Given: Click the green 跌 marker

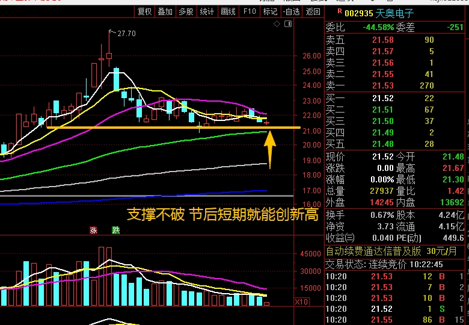Looking at the screenshot, I should click(116, 230).
